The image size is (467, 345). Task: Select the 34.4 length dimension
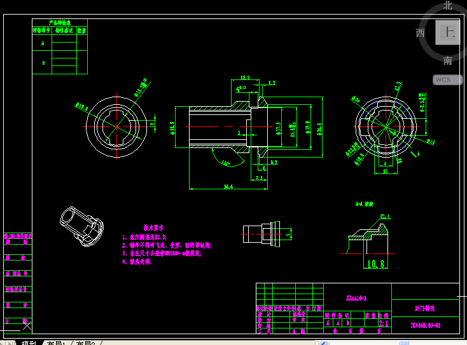[x=228, y=187]
